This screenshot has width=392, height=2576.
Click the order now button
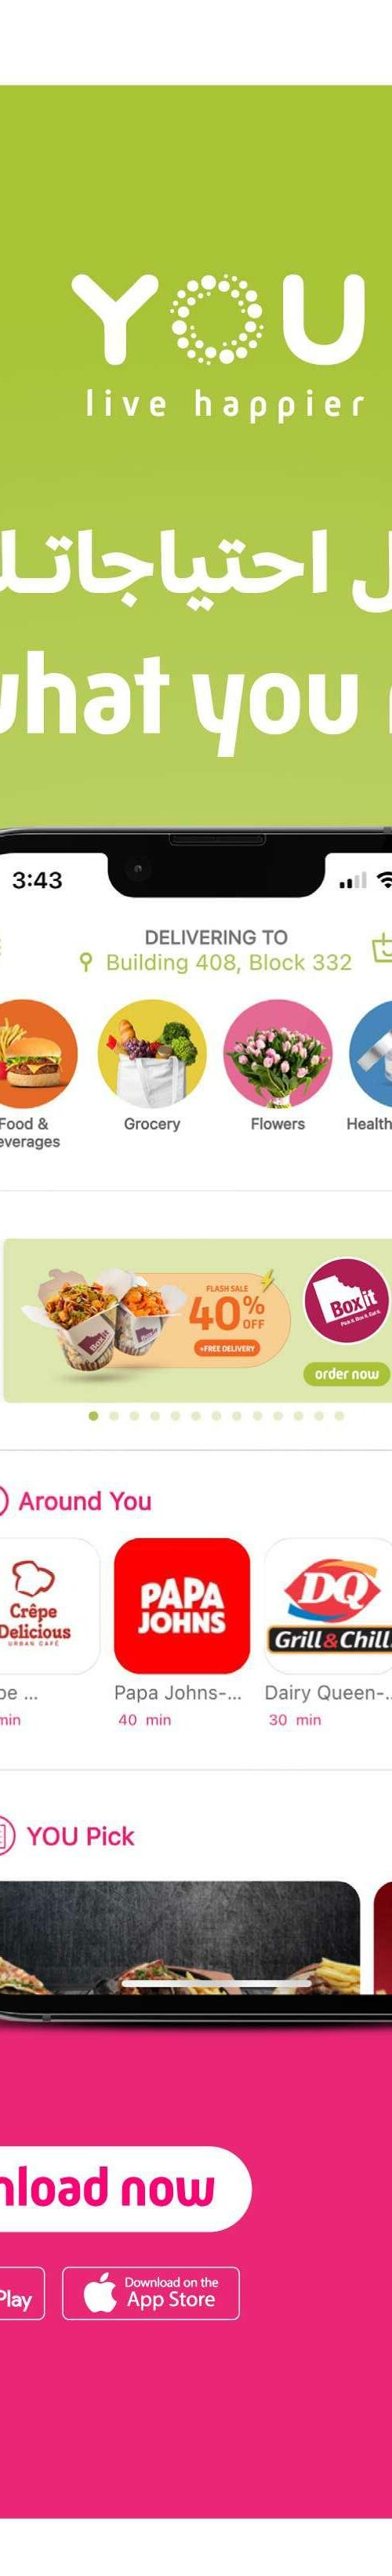pyautogui.click(x=346, y=1374)
